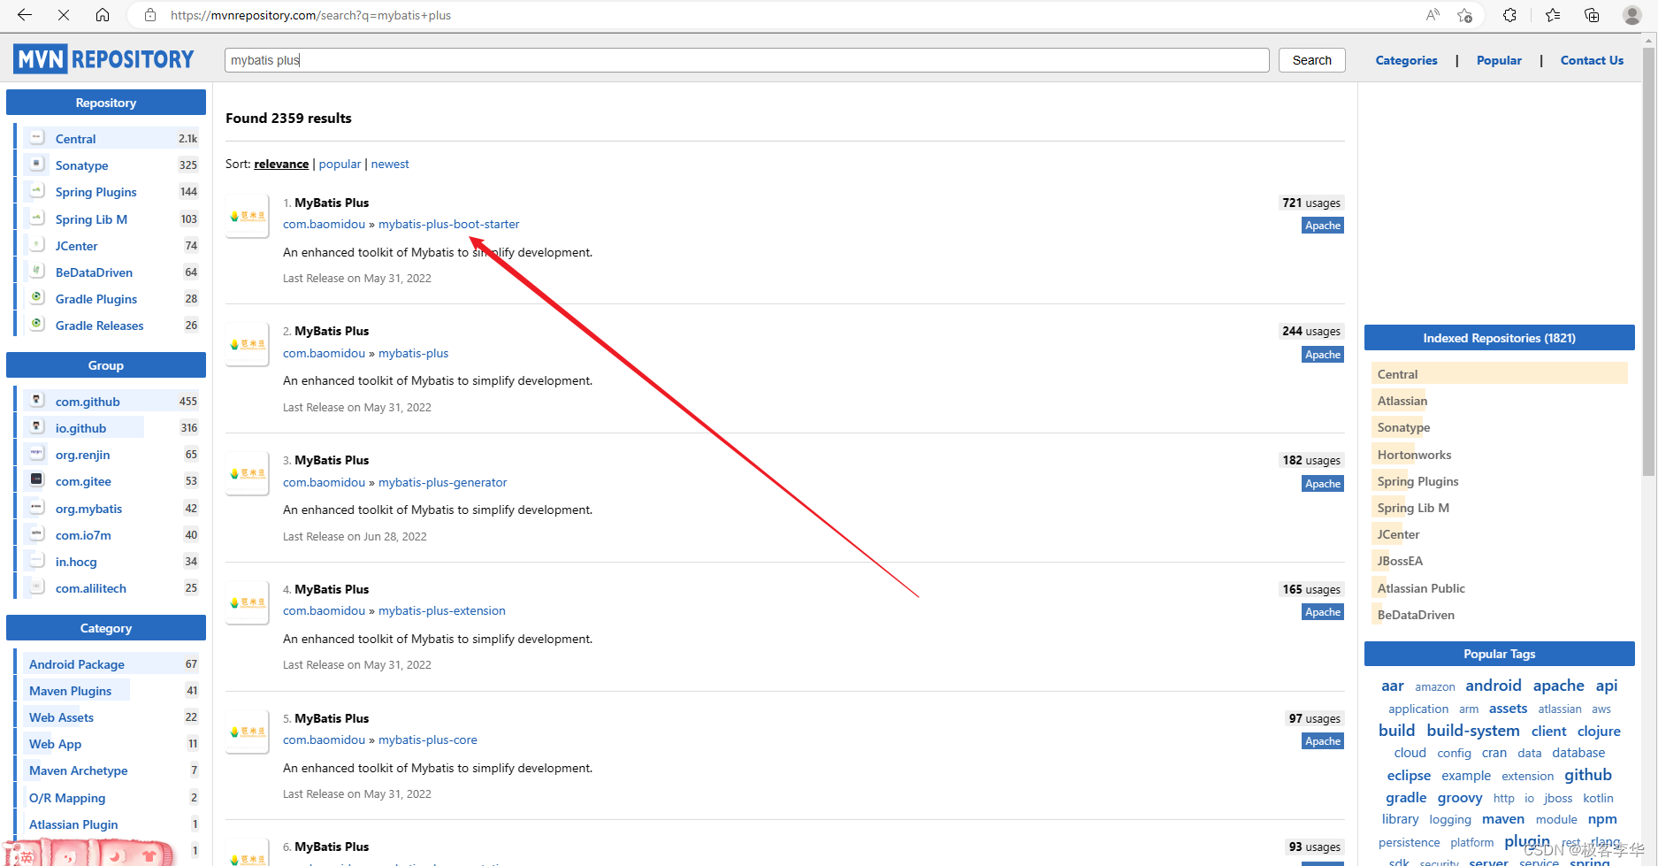The image size is (1658, 866).
Task: Open the Contact Us menu link
Action: tap(1592, 60)
